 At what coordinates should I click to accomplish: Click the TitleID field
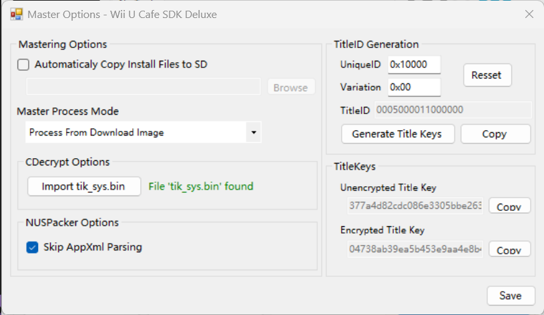[453, 110]
